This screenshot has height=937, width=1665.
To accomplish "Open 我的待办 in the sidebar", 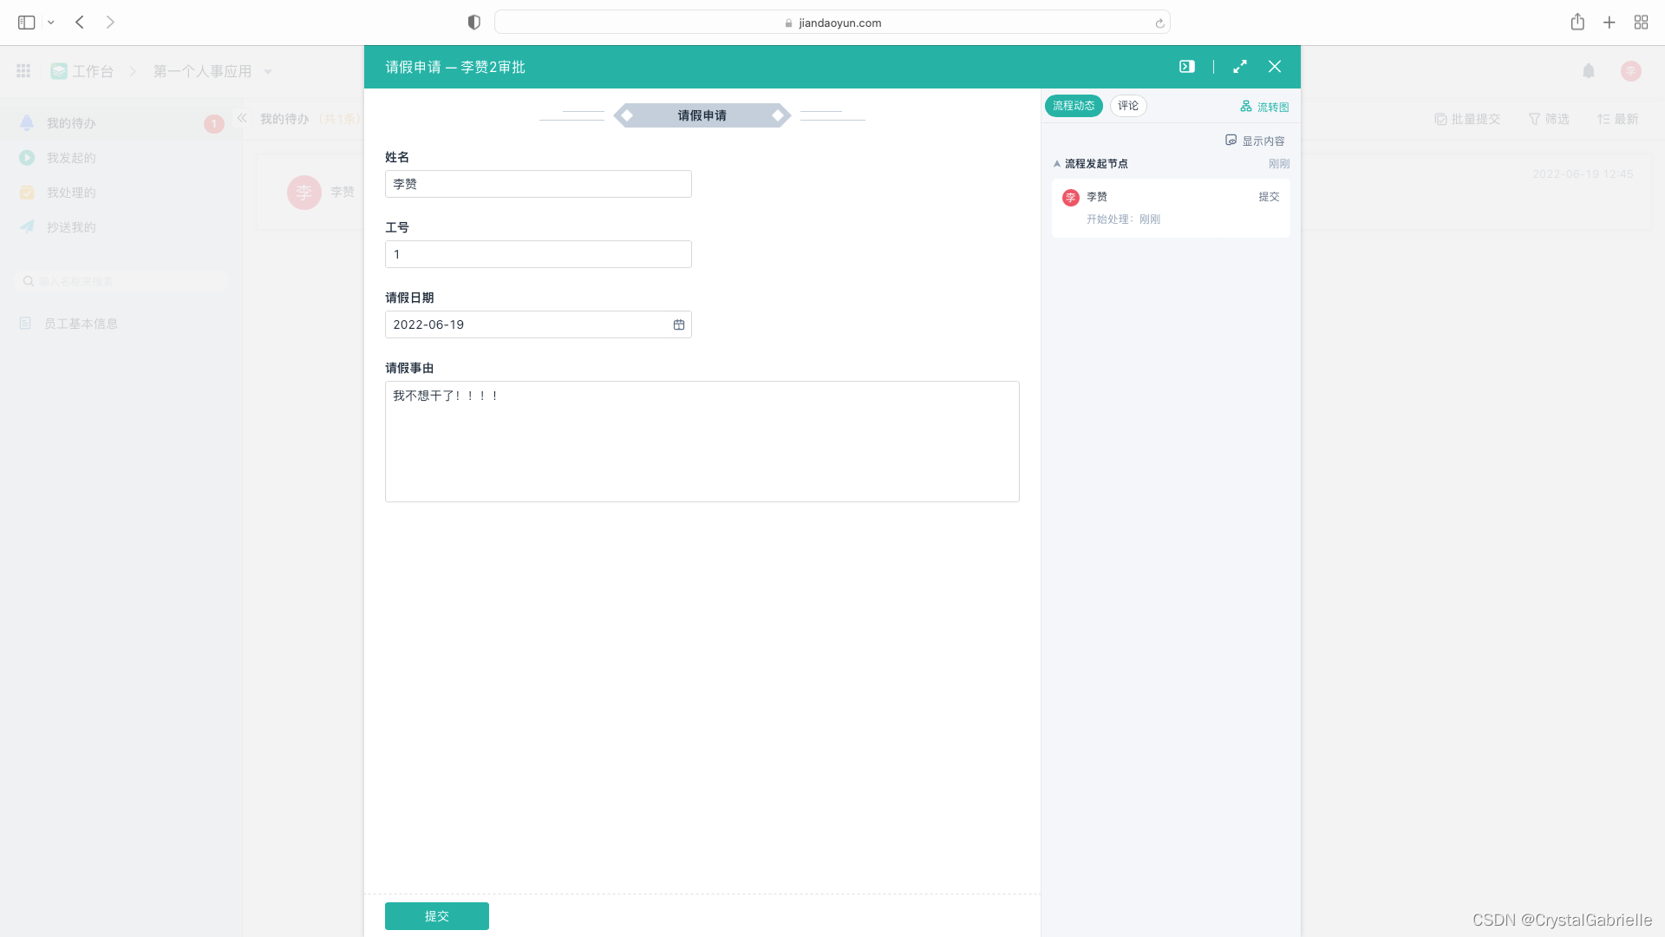I will [72, 123].
